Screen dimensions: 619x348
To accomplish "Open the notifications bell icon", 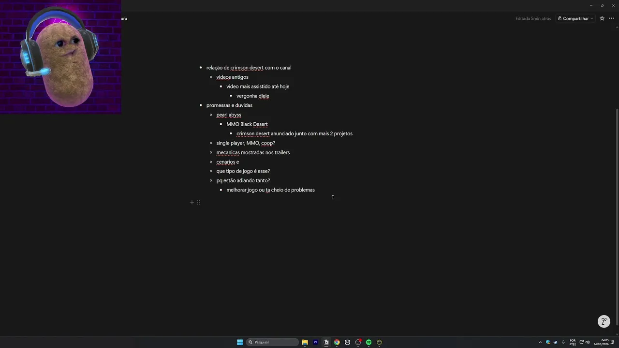I will pyautogui.click(x=613, y=342).
